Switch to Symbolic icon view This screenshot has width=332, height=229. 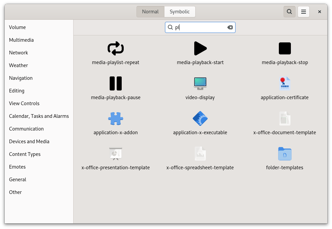click(x=180, y=12)
